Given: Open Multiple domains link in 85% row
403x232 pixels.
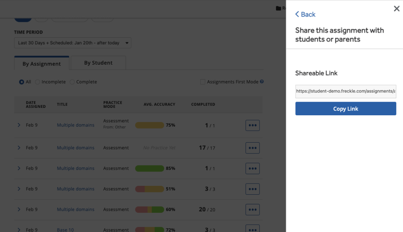Looking at the screenshot, I should pos(76,168).
